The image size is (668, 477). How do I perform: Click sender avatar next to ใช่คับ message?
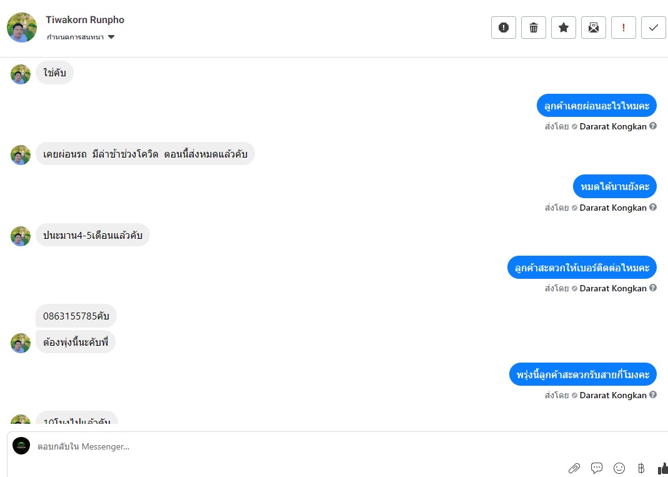(x=21, y=74)
